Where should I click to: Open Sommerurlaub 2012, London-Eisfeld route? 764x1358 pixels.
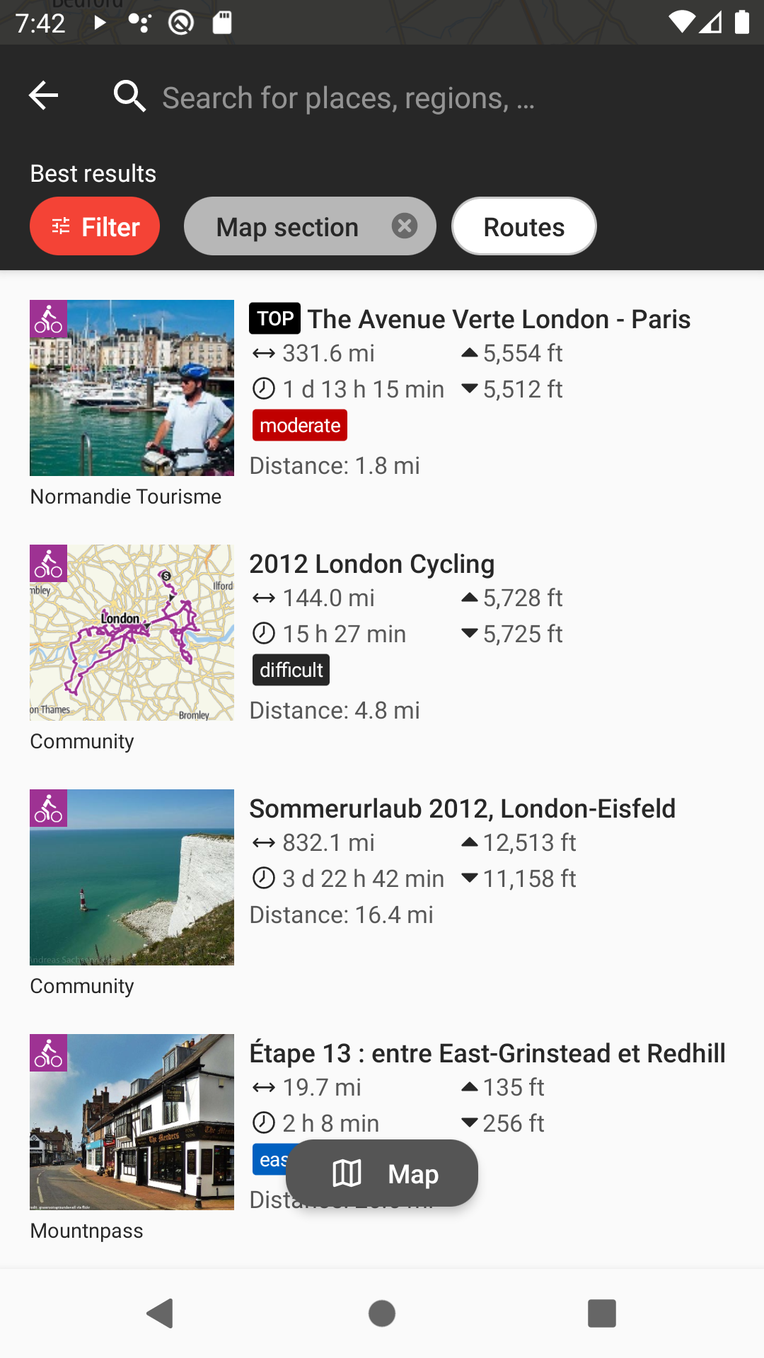[x=462, y=809]
